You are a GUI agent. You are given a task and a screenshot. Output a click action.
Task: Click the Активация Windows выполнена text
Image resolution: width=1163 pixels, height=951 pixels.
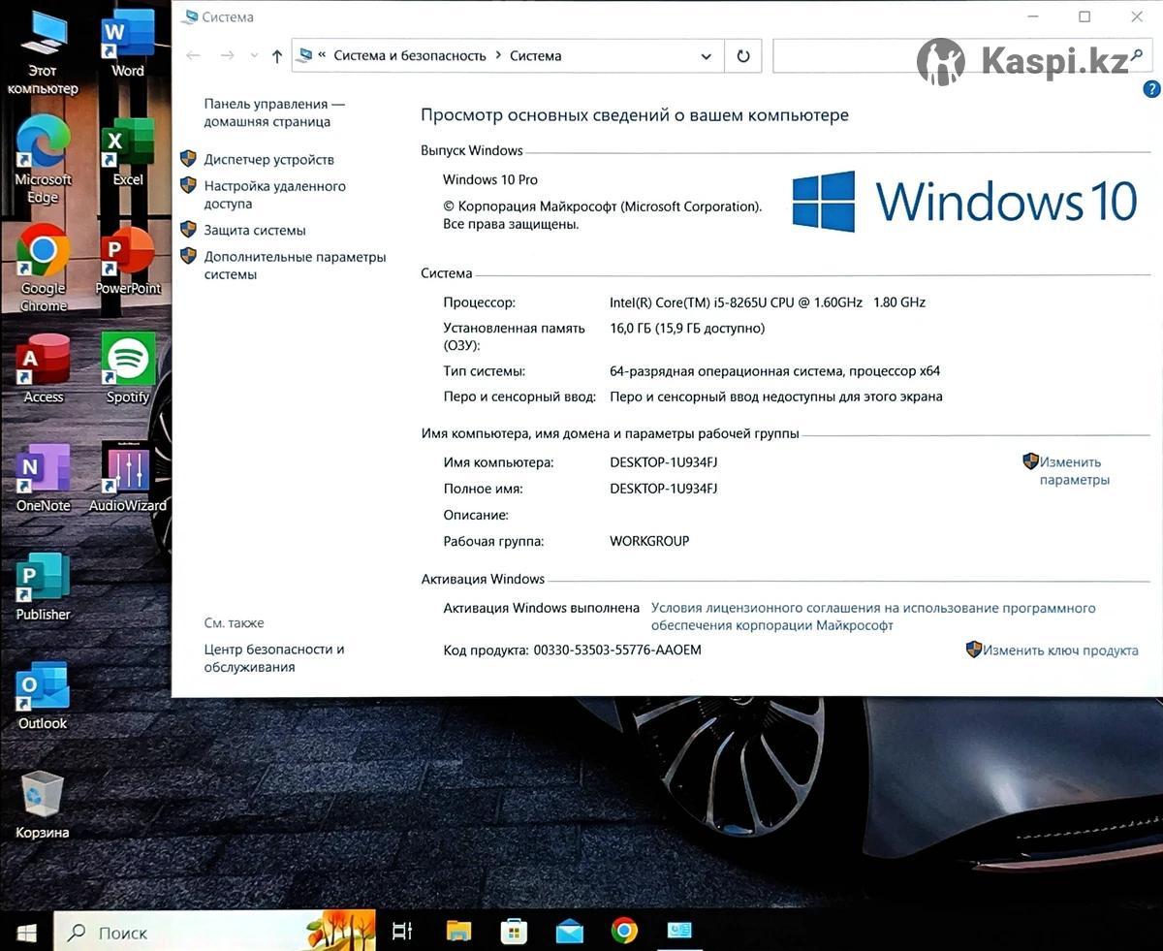[542, 608]
